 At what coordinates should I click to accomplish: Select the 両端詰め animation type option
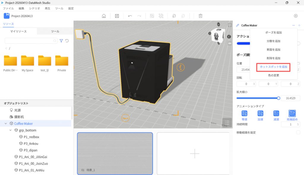[292, 113]
